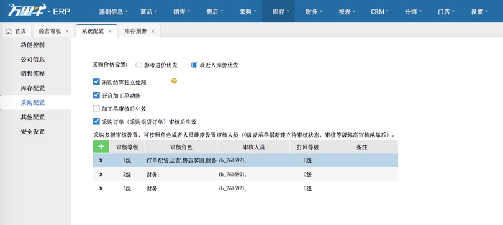Toggle 开启加工单功能 checkbox

[96, 95]
